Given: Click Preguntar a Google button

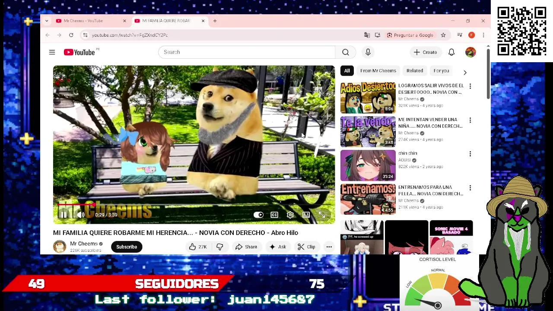Looking at the screenshot, I should tap(410, 35).
